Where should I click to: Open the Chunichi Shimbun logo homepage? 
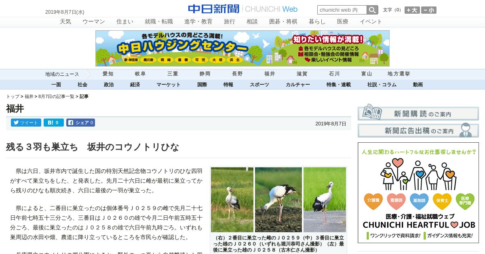242,9
